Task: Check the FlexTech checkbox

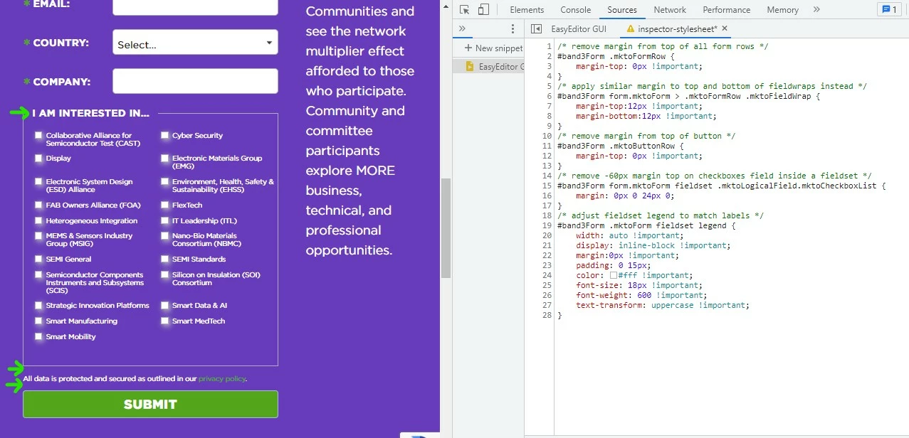Action: click(164, 205)
